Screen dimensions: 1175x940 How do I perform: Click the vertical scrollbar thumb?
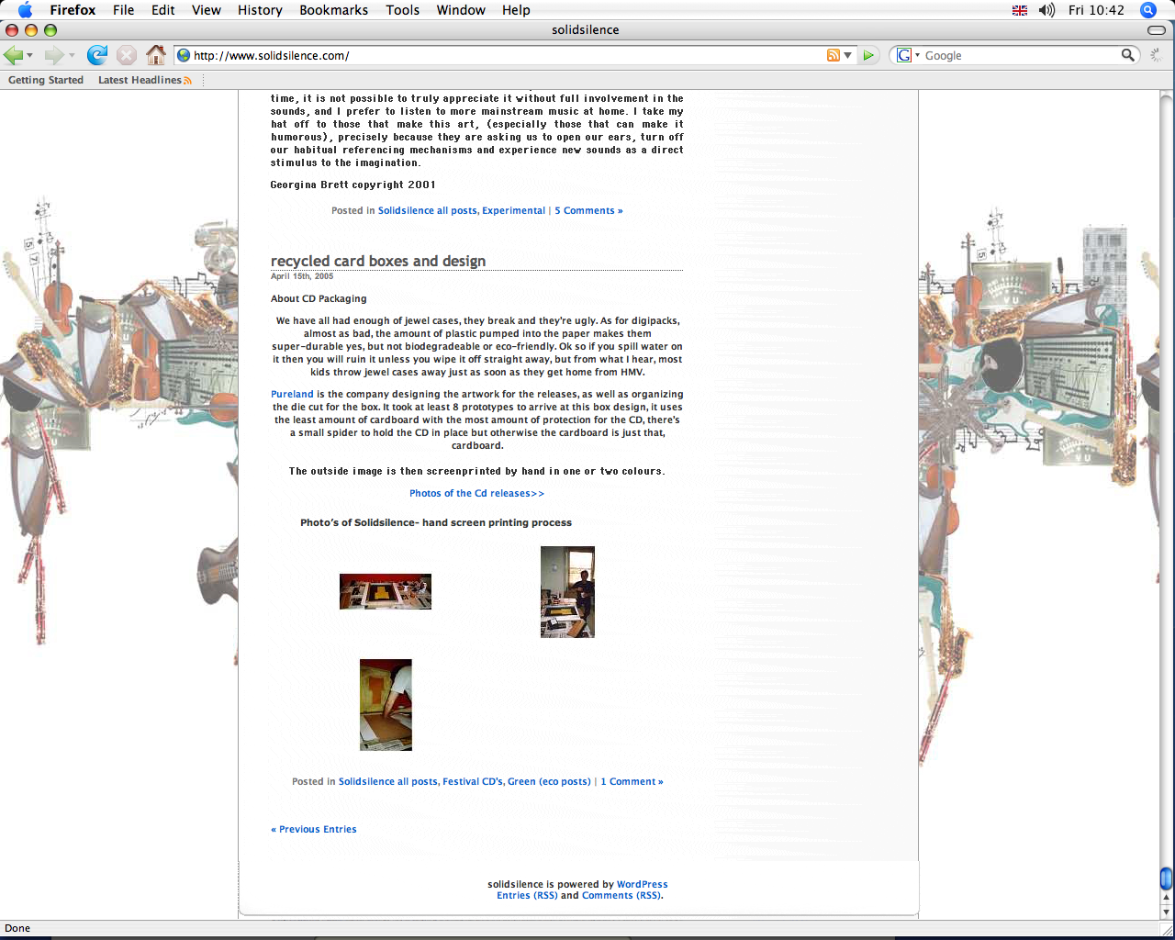[1166, 878]
